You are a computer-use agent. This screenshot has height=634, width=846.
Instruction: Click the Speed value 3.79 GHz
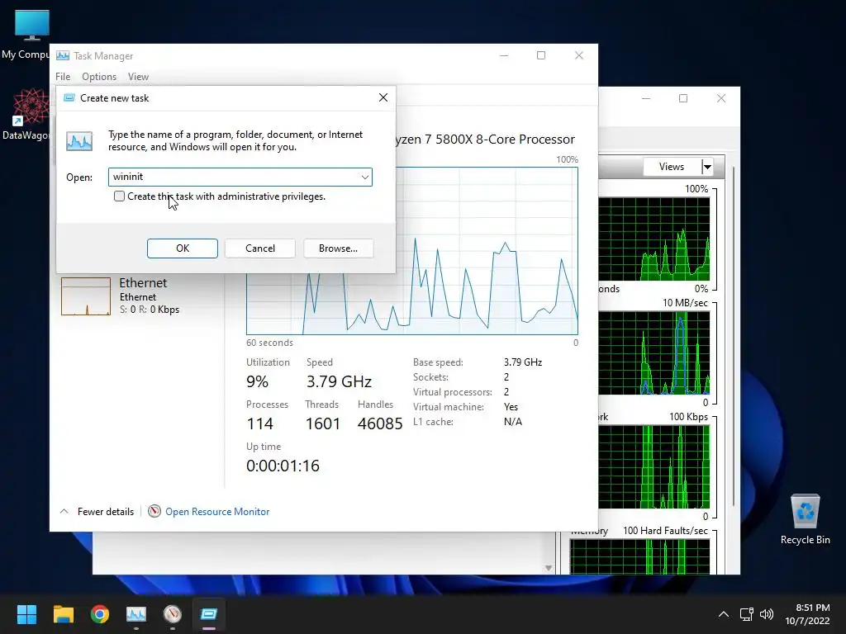[x=339, y=381]
